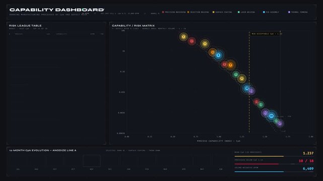Click the Capability / Risk Matrix heading
This screenshot has height=181, width=323.
133,26
